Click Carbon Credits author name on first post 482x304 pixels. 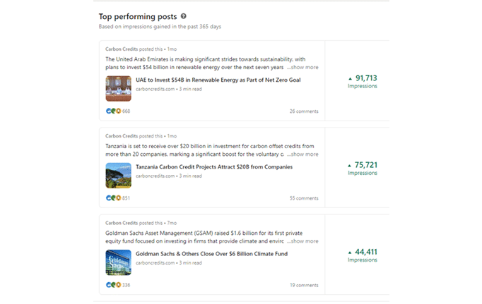click(121, 49)
